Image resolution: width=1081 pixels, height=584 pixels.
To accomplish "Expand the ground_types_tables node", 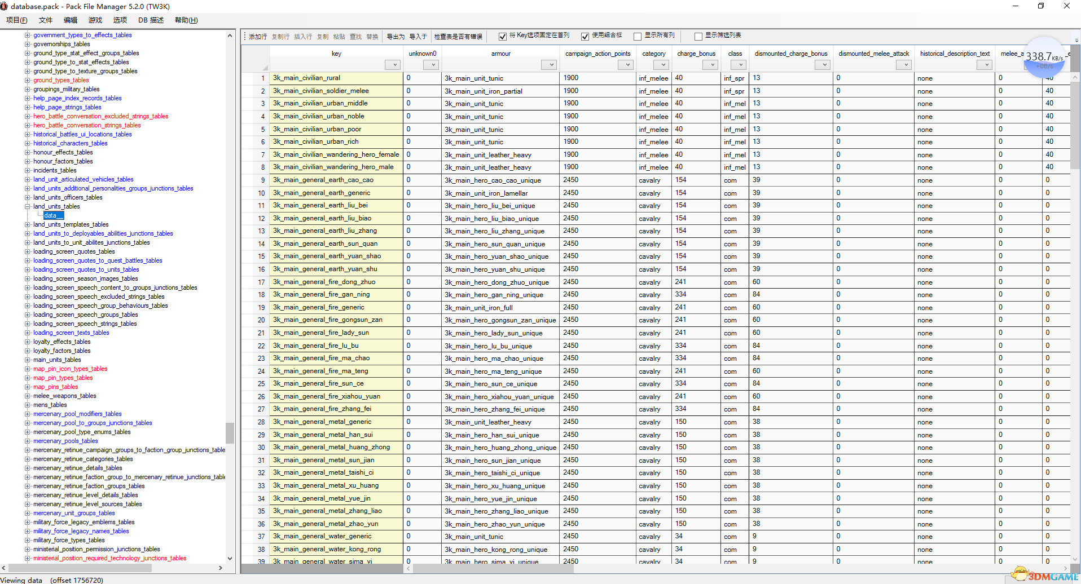I will tap(27, 80).
